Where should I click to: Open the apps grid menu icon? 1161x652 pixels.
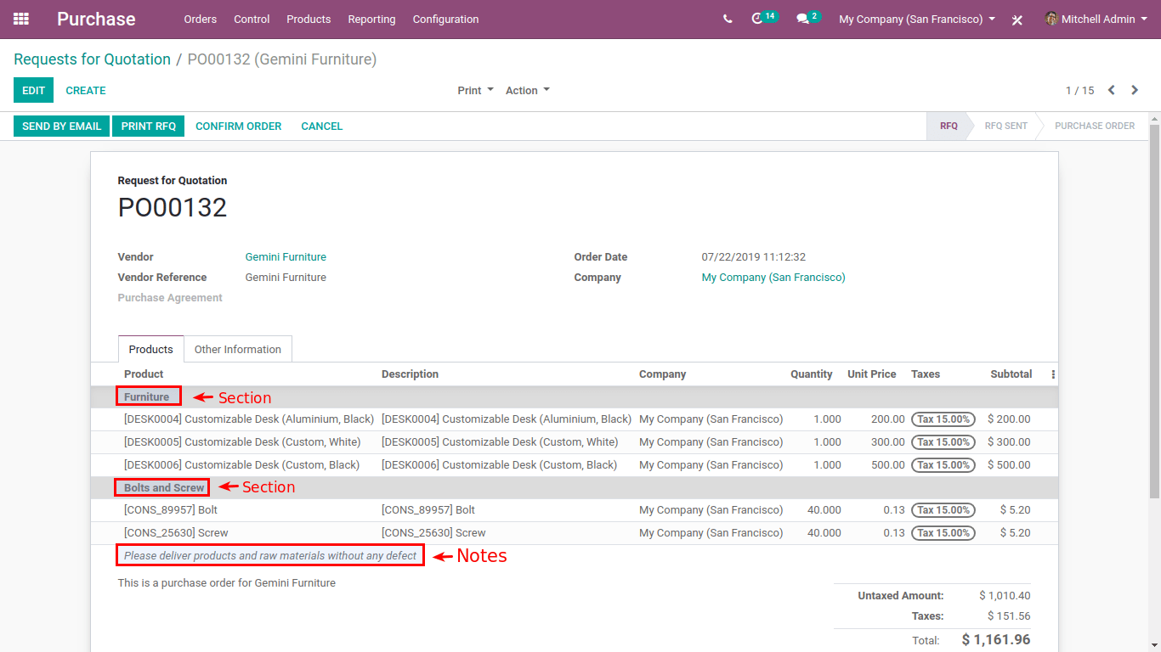pyautogui.click(x=21, y=19)
